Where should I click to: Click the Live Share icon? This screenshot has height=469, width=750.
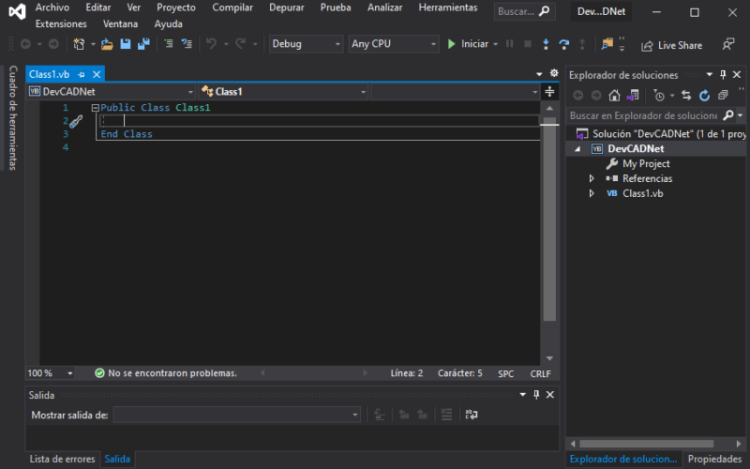tap(648, 45)
